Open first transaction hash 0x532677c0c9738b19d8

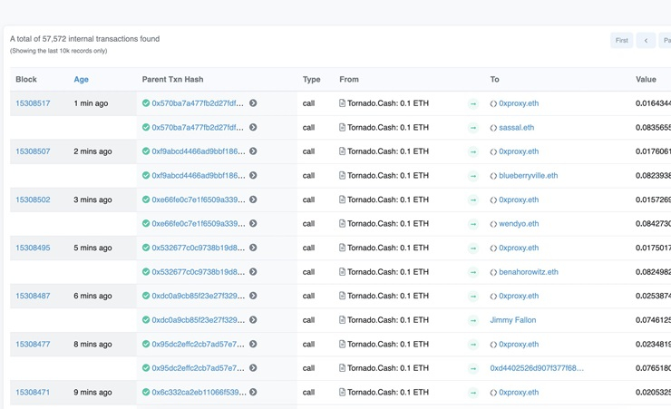(x=198, y=248)
